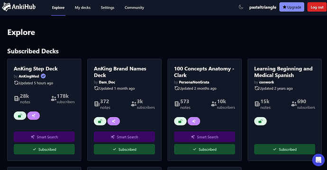
Task: Click Subscribed button on 100 Concepts Anatomy
Action: click(205, 149)
